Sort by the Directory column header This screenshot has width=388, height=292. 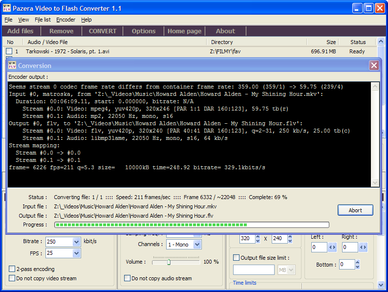[x=257, y=42]
